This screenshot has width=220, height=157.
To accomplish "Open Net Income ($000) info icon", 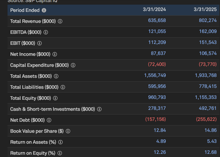I will pyautogui.click(x=55, y=54).
